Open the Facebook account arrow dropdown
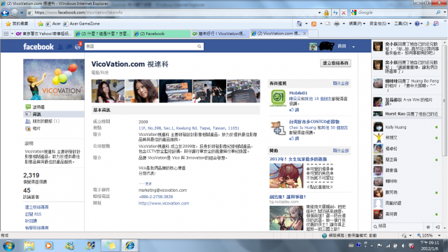448x252 pixels. pyautogui.click(x=353, y=47)
